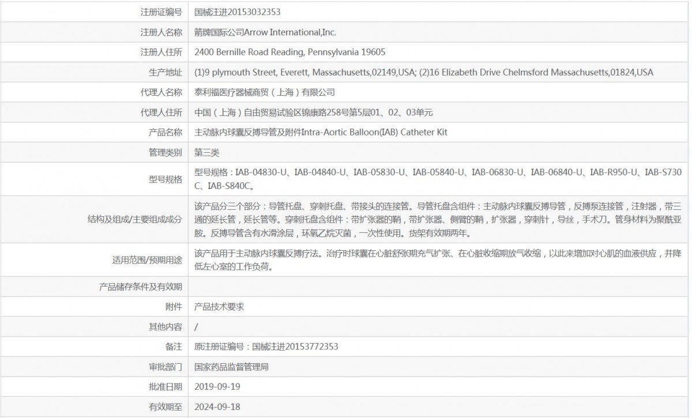Click the 附件 label
Image resolution: width=692 pixels, height=418 pixels.
(174, 307)
